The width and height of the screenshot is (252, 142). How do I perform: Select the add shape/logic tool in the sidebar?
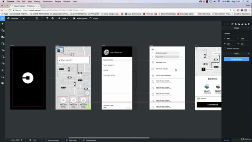click(3, 63)
